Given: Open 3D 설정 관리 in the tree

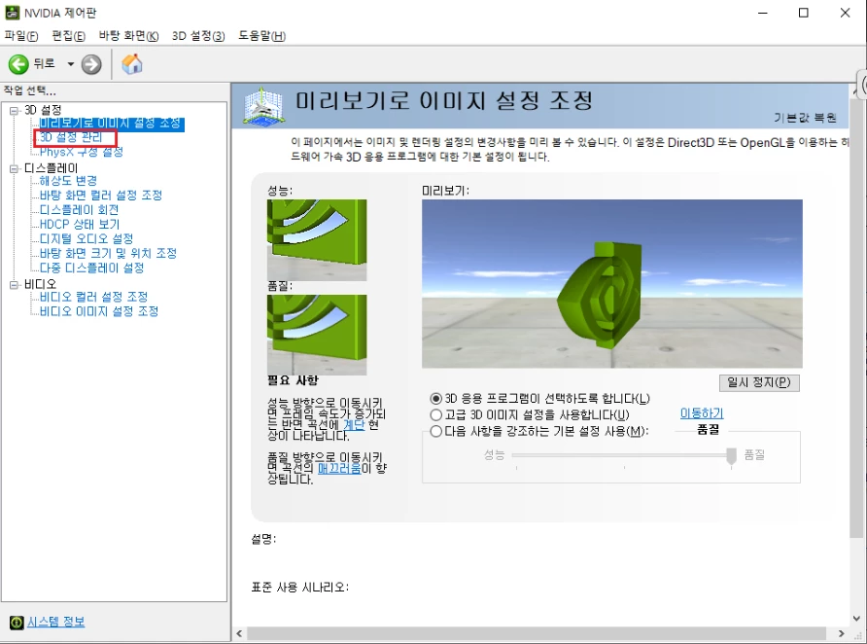Looking at the screenshot, I should [x=71, y=137].
